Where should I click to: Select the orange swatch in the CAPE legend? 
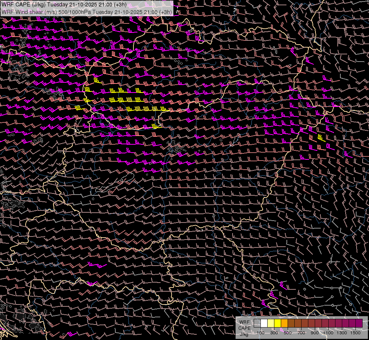[x=285, y=323]
